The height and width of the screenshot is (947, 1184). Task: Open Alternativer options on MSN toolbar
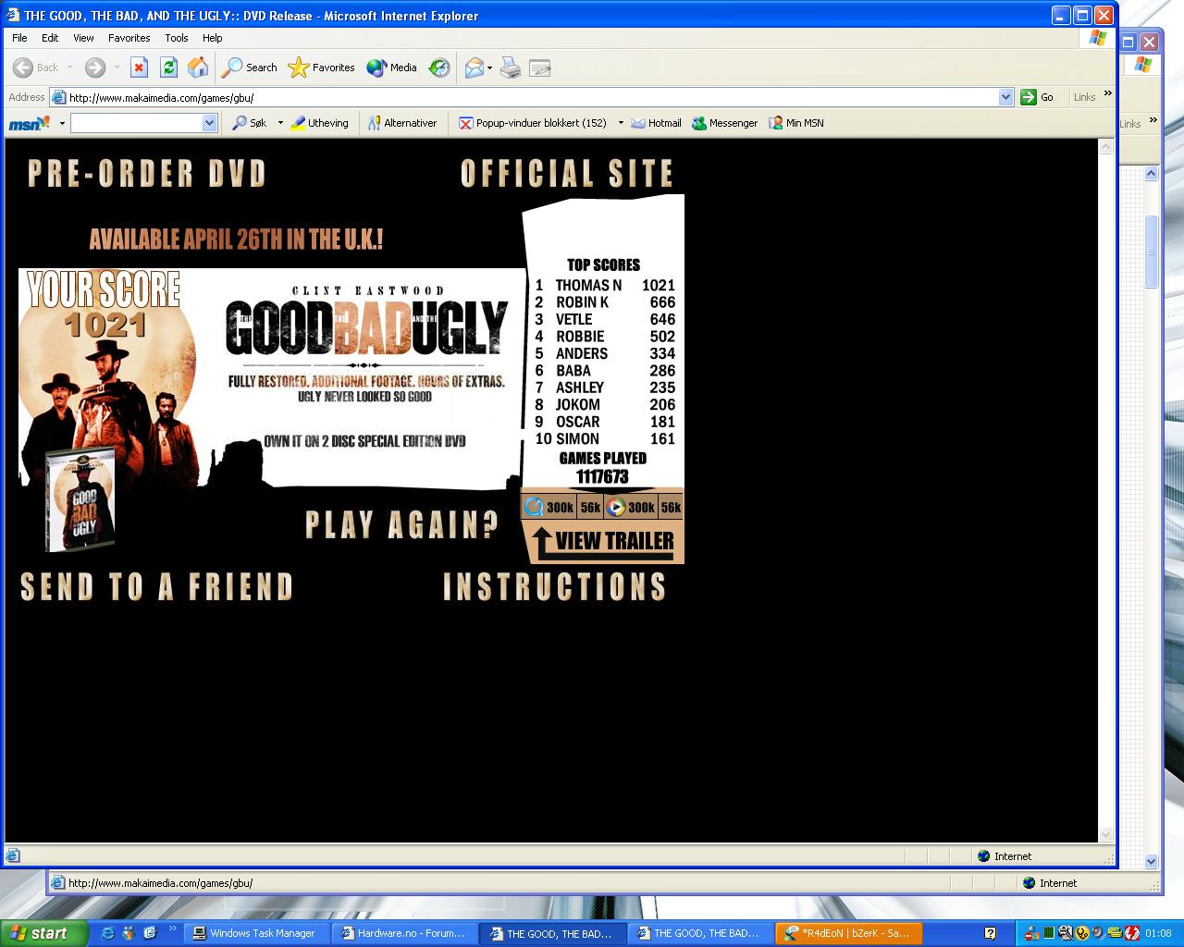point(402,123)
